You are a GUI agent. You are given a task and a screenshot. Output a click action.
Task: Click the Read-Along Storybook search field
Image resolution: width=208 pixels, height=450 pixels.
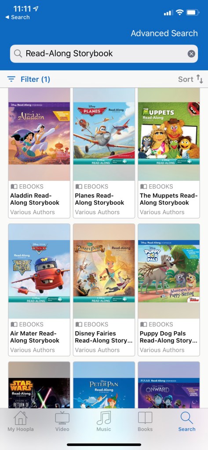104,54
